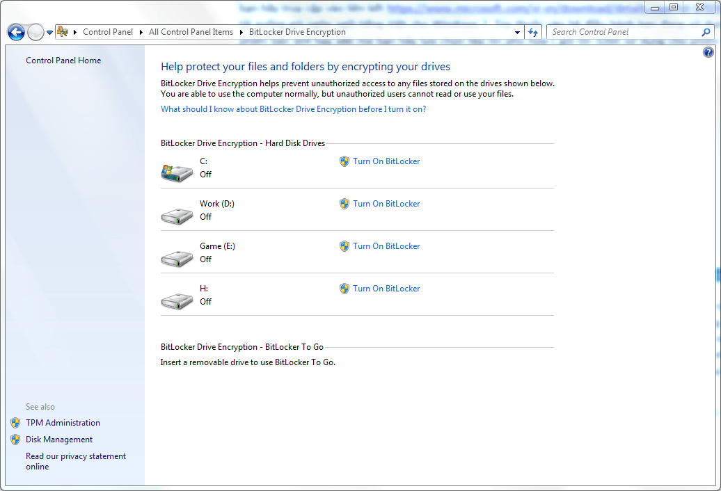Turn On BitLocker for Work (D:)
Viewport: 721px width, 491px height.
coord(386,204)
